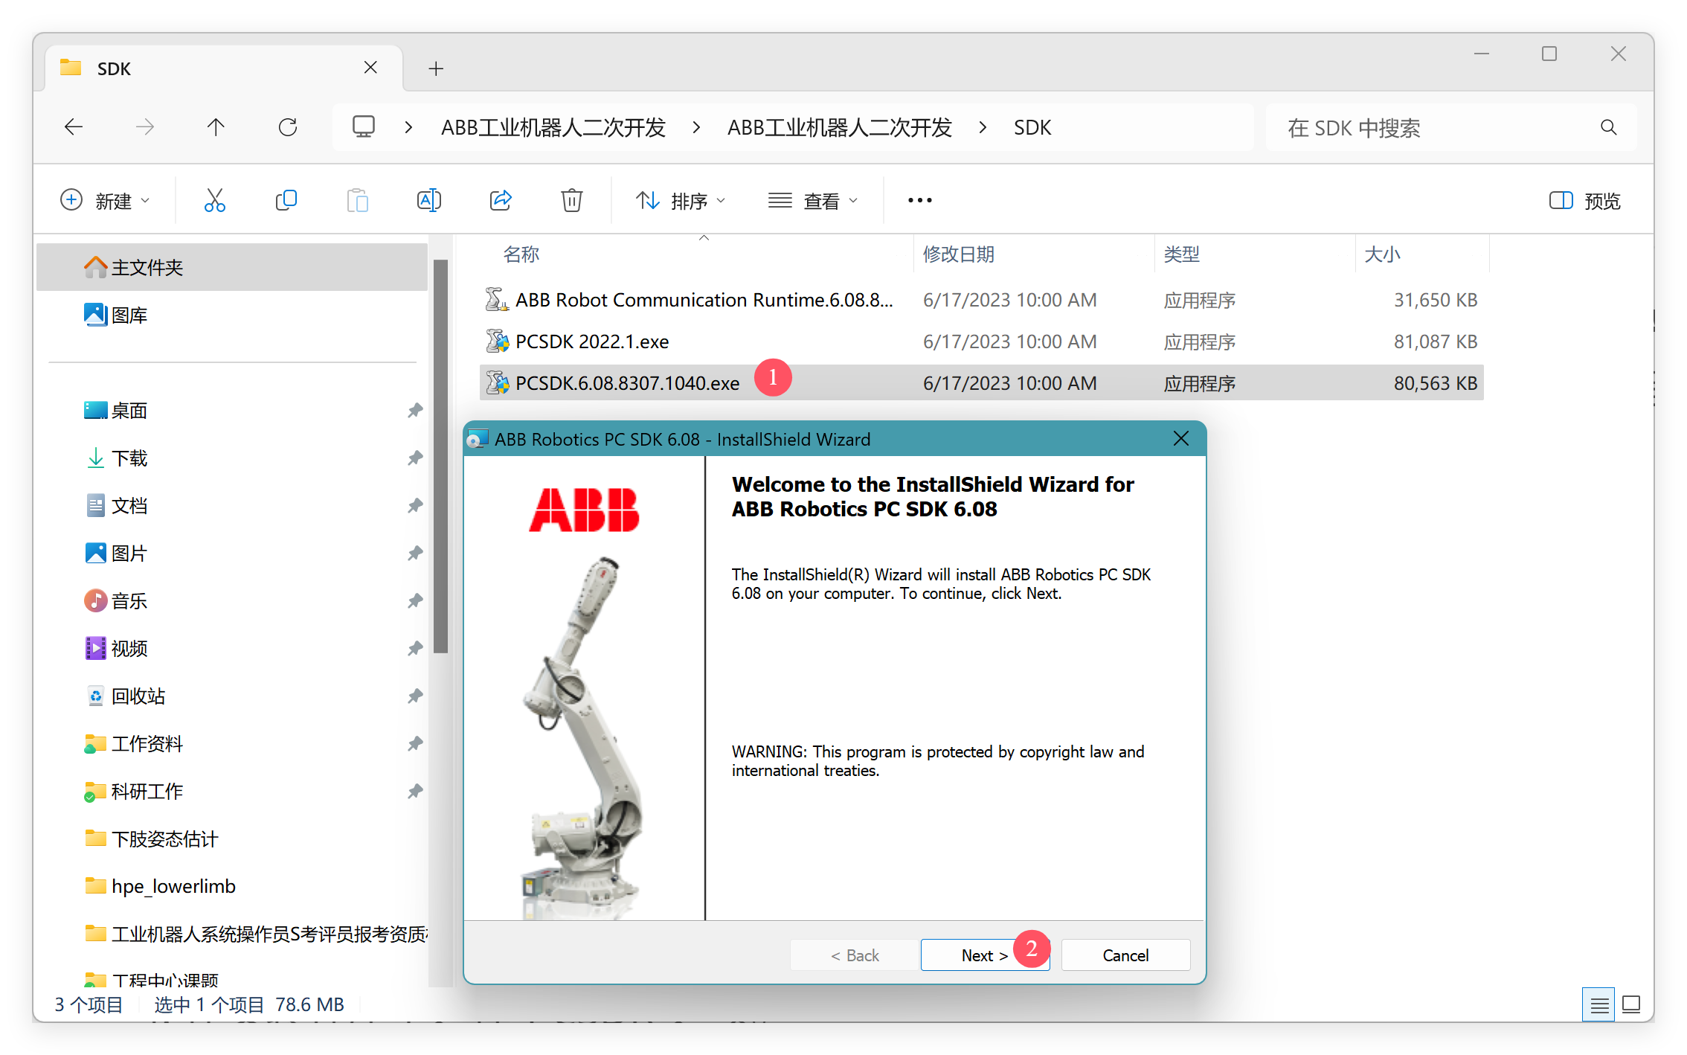Close the InstallShield Wizard dialog
This screenshot has height=1055, width=1687.
[x=1181, y=439]
